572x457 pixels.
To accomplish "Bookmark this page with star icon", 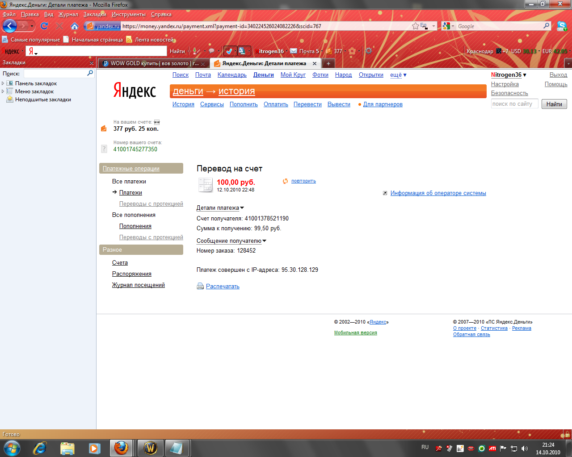I will [x=415, y=26].
